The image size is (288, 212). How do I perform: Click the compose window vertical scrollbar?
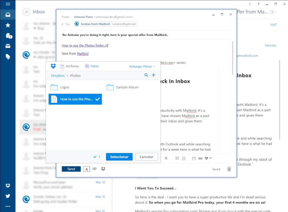click(233, 58)
